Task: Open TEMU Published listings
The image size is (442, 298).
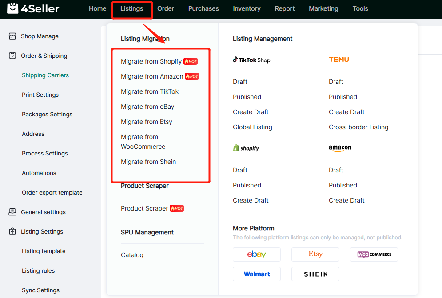Action: [343, 97]
